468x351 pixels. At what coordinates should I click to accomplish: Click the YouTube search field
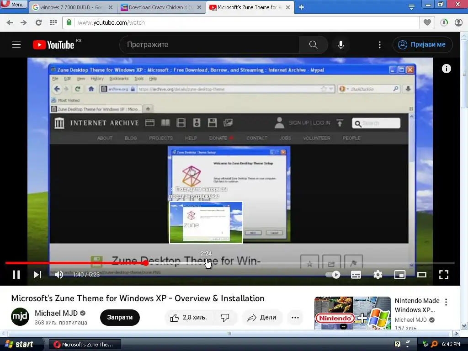coord(209,45)
